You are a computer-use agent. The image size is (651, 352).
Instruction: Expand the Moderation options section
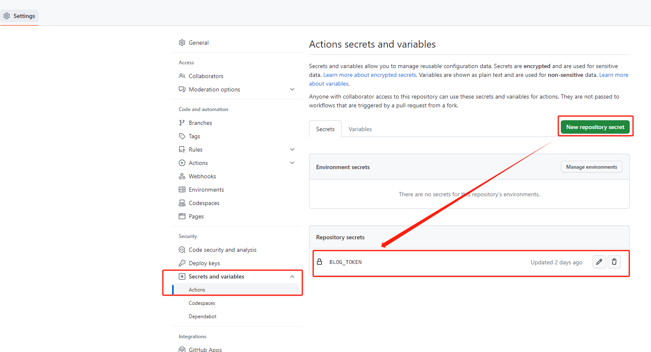click(x=292, y=89)
